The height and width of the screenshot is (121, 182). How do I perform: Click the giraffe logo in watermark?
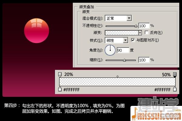click(134, 114)
